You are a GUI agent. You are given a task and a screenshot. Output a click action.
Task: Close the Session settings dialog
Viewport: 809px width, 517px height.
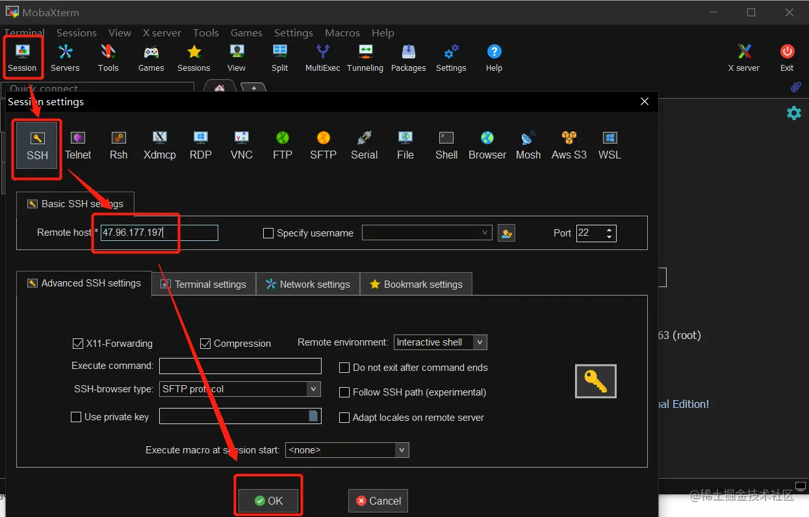(645, 102)
